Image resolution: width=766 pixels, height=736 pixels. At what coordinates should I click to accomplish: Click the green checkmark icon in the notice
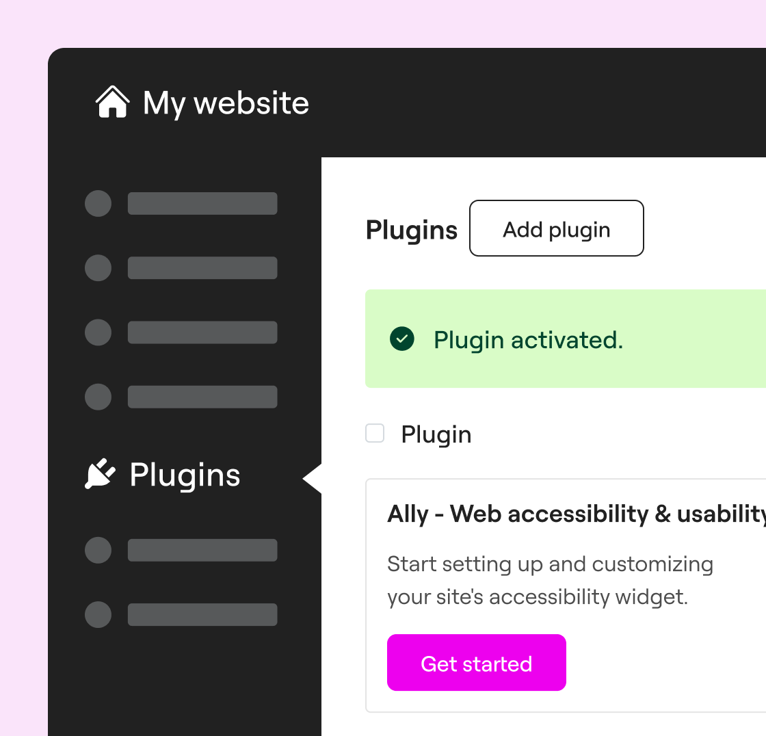click(402, 339)
